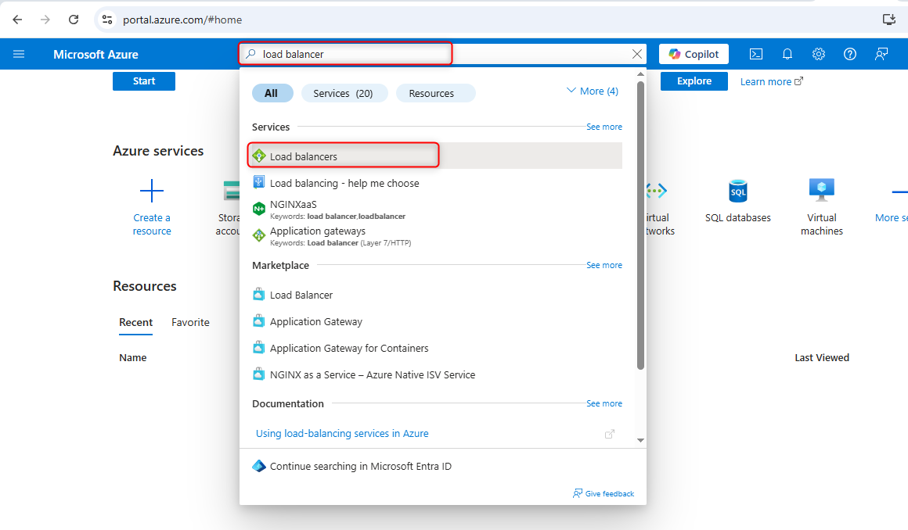Expand More (4) filters
The image size is (908, 530).
592,91
